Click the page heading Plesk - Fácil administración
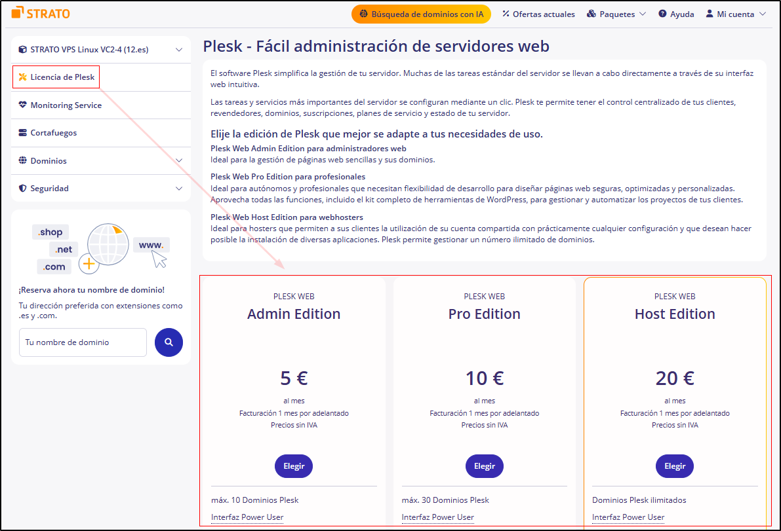781x531 pixels. tap(376, 46)
